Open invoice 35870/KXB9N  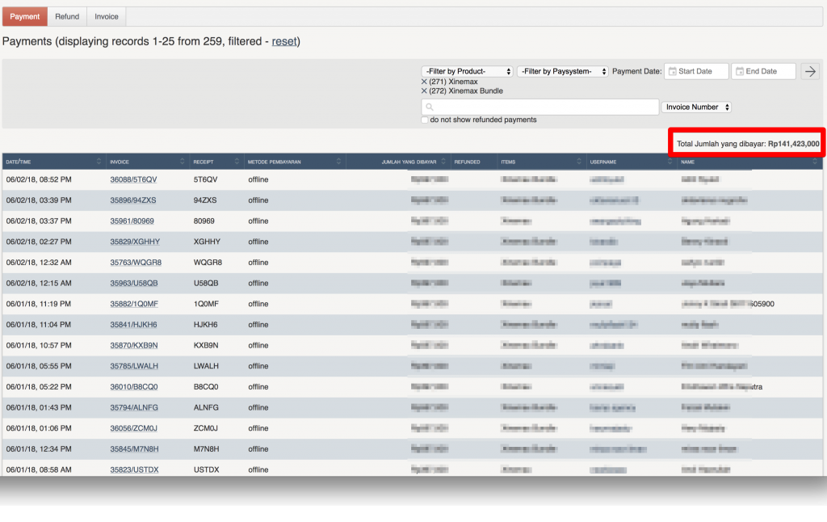click(134, 345)
